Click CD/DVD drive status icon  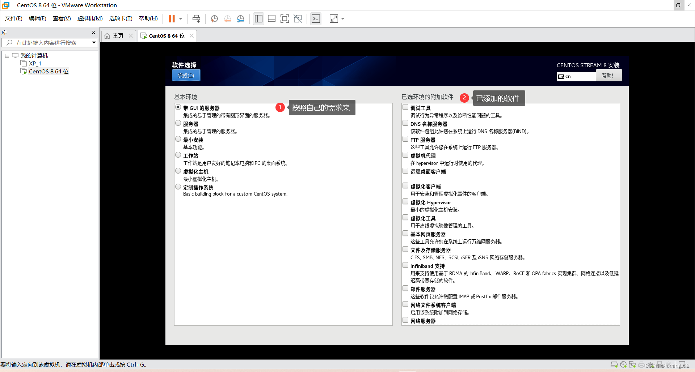pyautogui.click(x=623, y=364)
